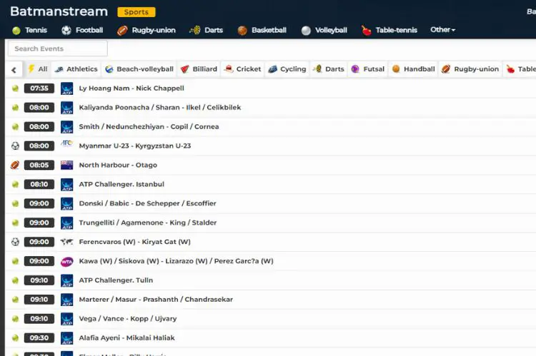Open Kaliyanda Poonacha / Sharan - Ilkel / Celikbilek
The width and height of the screenshot is (536, 356).
(159, 108)
